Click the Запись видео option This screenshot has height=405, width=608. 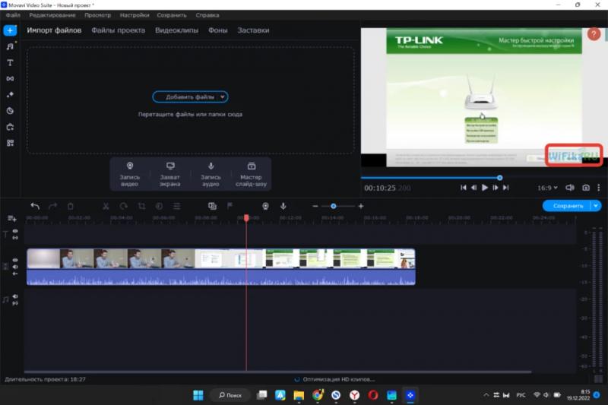point(130,173)
